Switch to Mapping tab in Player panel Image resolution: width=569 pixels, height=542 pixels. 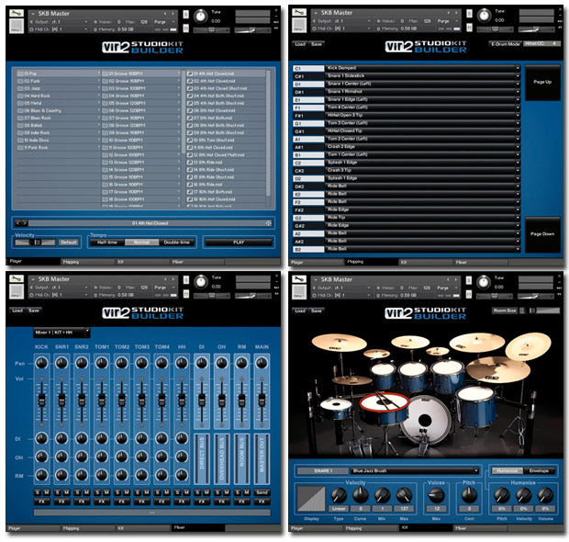pos(88,262)
